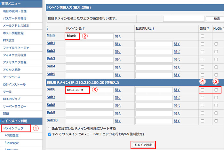Click the help question mark beside ドメイン名
This screenshot has height=150, width=224.
(84, 28)
